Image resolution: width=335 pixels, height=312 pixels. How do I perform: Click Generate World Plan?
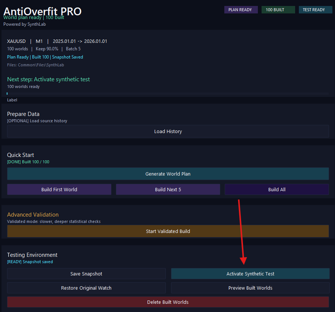click(168, 174)
